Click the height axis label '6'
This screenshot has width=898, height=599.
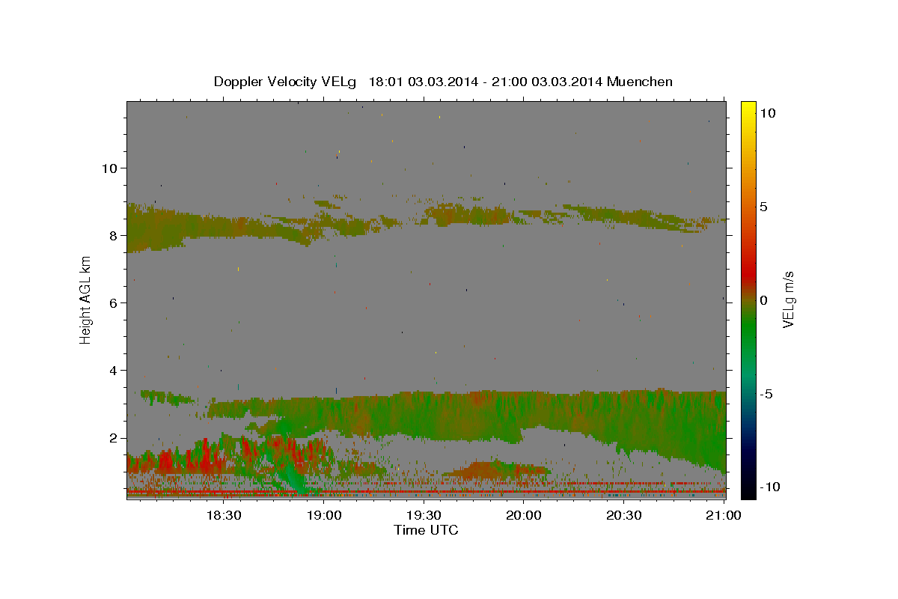point(112,302)
